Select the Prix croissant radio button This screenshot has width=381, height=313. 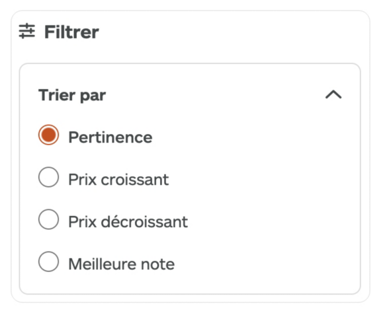pyautogui.click(x=48, y=177)
